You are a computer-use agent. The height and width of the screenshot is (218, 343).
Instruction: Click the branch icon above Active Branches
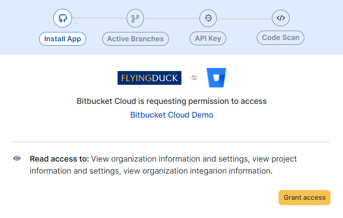135,18
